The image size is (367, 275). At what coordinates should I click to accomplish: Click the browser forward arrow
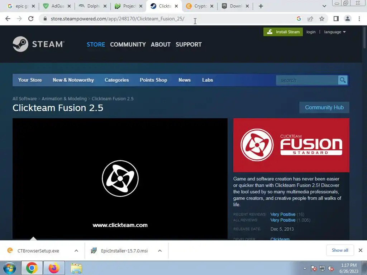(19, 19)
